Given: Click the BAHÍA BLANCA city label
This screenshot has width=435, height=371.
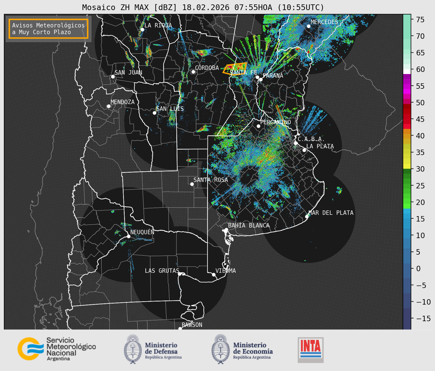Looking at the screenshot, I should tap(249, 225).
